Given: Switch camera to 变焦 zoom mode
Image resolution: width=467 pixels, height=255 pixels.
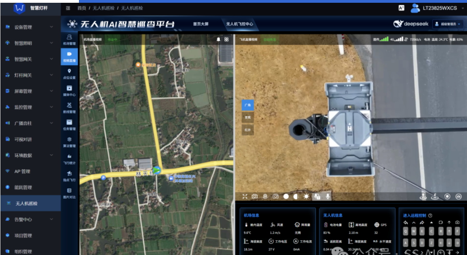Looking at the screenshot, I should tap(248, 117).
